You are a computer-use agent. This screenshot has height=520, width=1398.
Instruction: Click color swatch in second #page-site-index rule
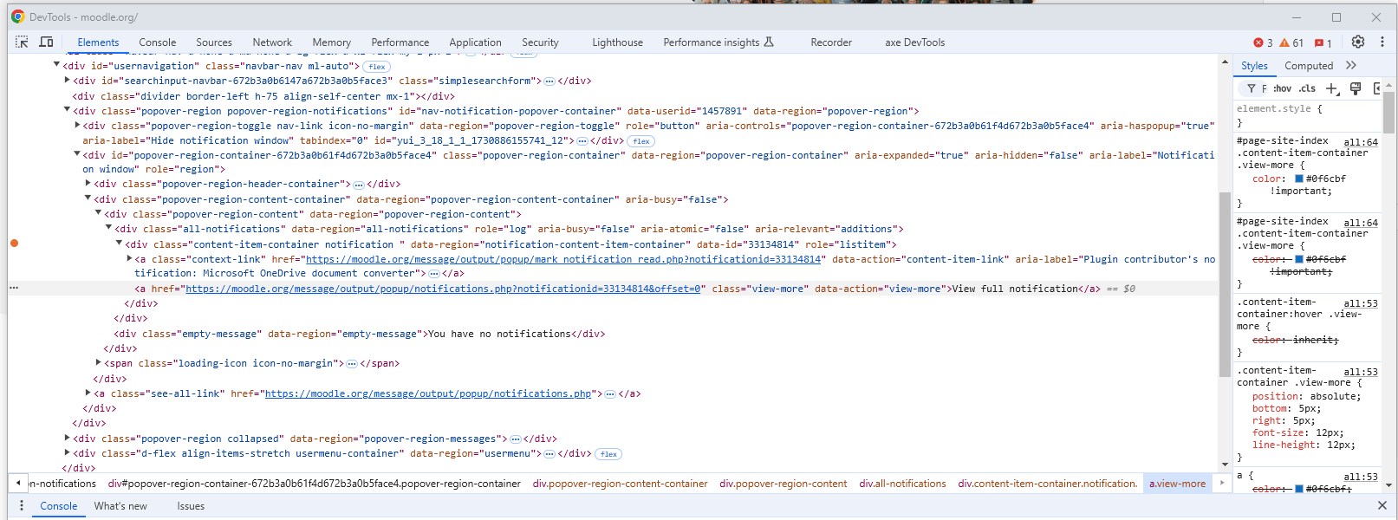[x=1299, y=259]
